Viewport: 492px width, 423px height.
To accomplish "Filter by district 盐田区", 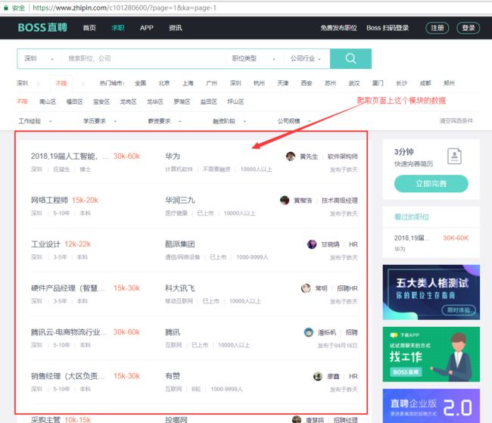I will [209, 101].
